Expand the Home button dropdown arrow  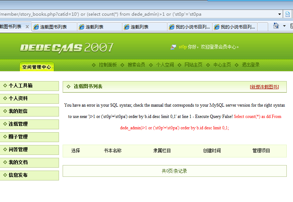tap(284, 26)
